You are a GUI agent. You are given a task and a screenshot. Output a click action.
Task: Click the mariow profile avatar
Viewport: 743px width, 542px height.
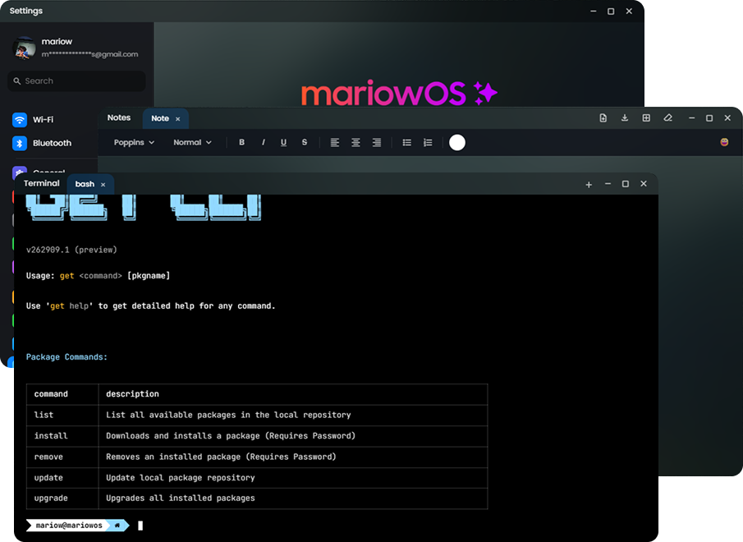point(24,48)
